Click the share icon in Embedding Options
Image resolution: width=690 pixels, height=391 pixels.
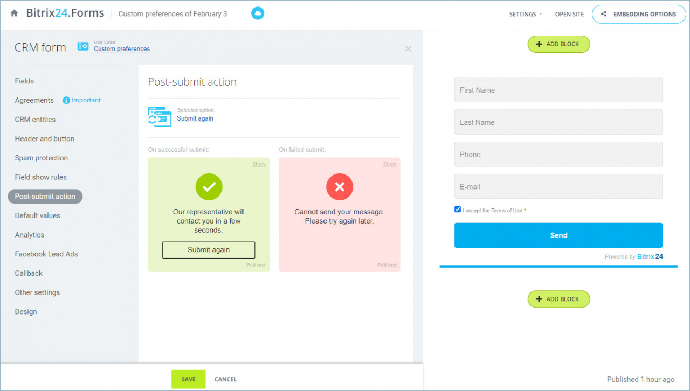click(604, 15)
